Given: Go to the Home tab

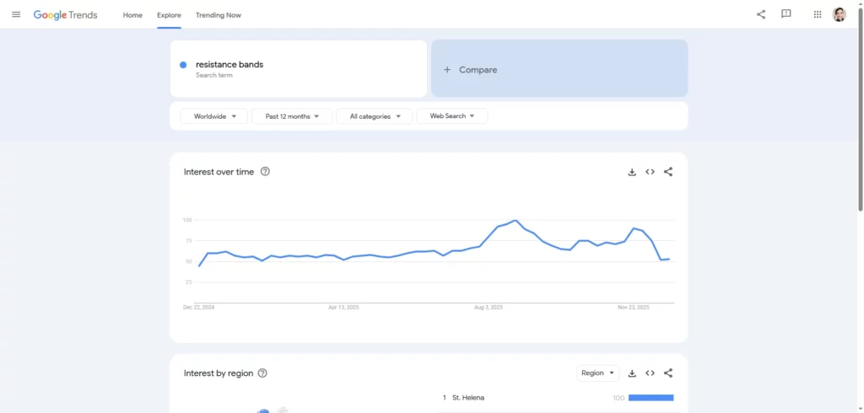Looking at the screenshot, I should [132, 15].
